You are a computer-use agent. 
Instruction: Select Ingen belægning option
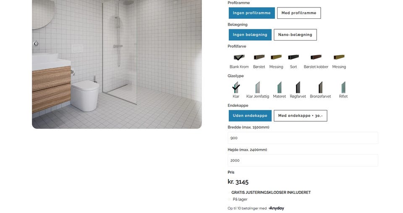(250, 35)
